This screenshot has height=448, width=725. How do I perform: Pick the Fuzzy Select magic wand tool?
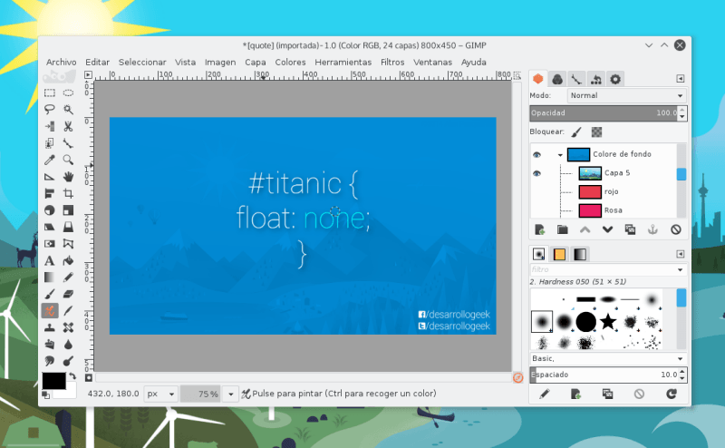68,110
